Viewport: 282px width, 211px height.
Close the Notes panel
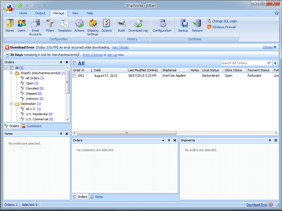point(67,134)
